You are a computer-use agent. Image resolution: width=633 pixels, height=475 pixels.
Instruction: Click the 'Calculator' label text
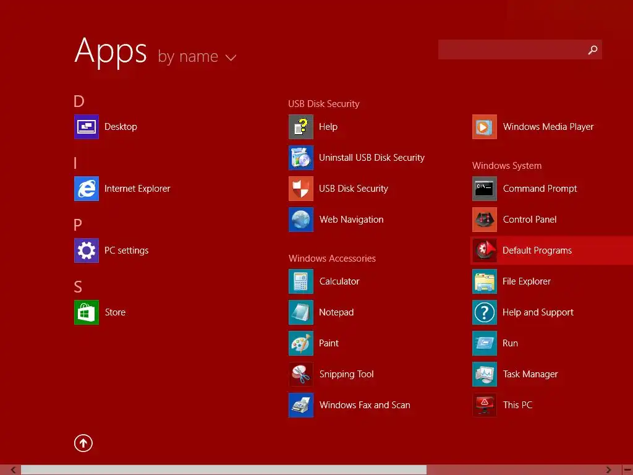[x=339, y=281]
